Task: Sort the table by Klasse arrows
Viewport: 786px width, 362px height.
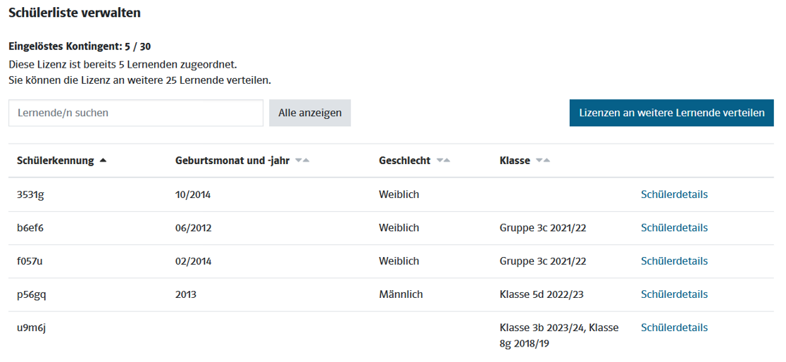Action: pos(542,161)
